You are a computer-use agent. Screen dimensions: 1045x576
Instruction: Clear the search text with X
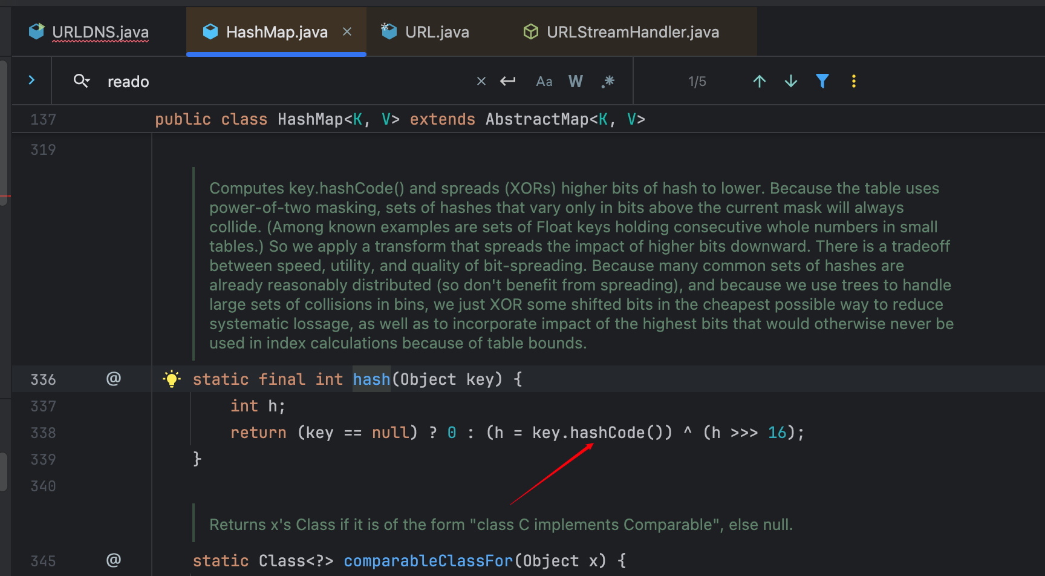click(481, 81)
